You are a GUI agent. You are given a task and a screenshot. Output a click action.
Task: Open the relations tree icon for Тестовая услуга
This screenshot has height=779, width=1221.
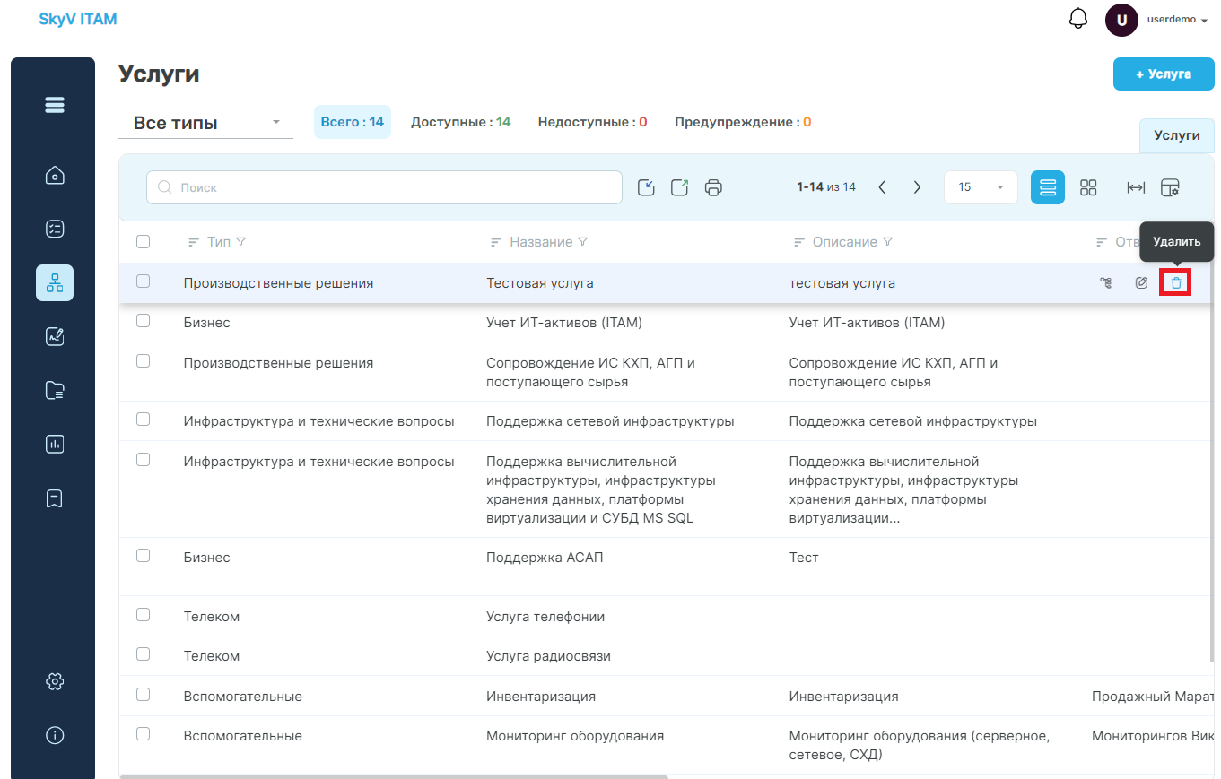point(1106,283)
